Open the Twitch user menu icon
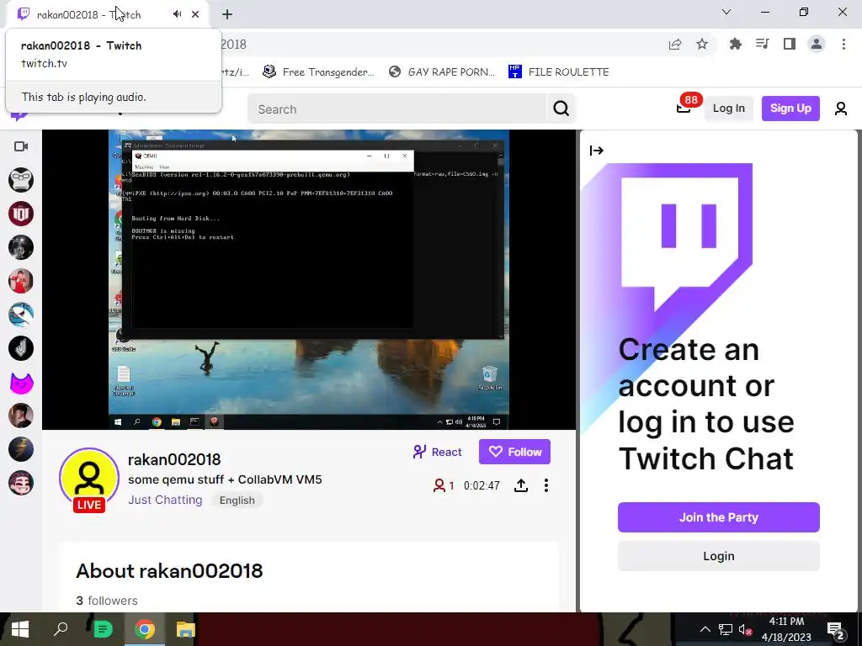 841,109
